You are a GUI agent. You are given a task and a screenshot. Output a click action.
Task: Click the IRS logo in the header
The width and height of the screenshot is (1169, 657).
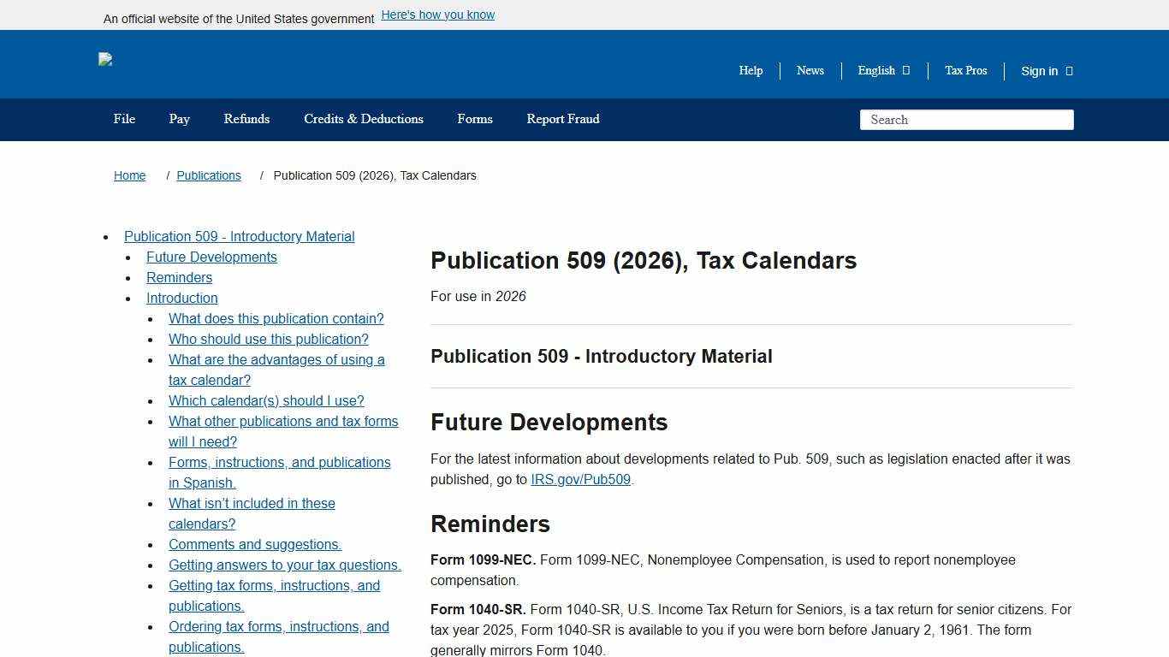click(105, 60)
